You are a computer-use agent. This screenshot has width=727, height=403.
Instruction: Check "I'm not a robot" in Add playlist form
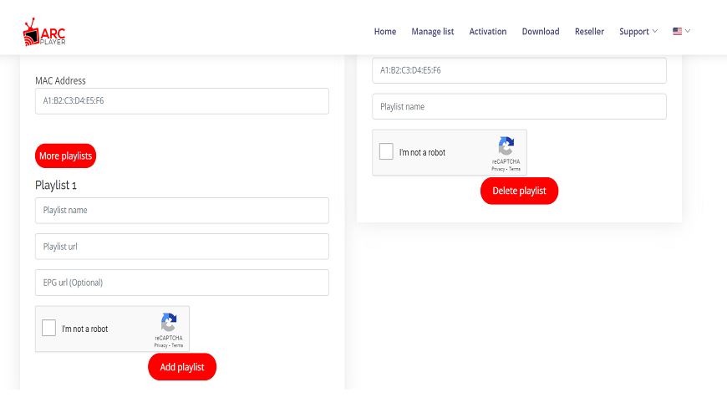click(x=49, y=329)
